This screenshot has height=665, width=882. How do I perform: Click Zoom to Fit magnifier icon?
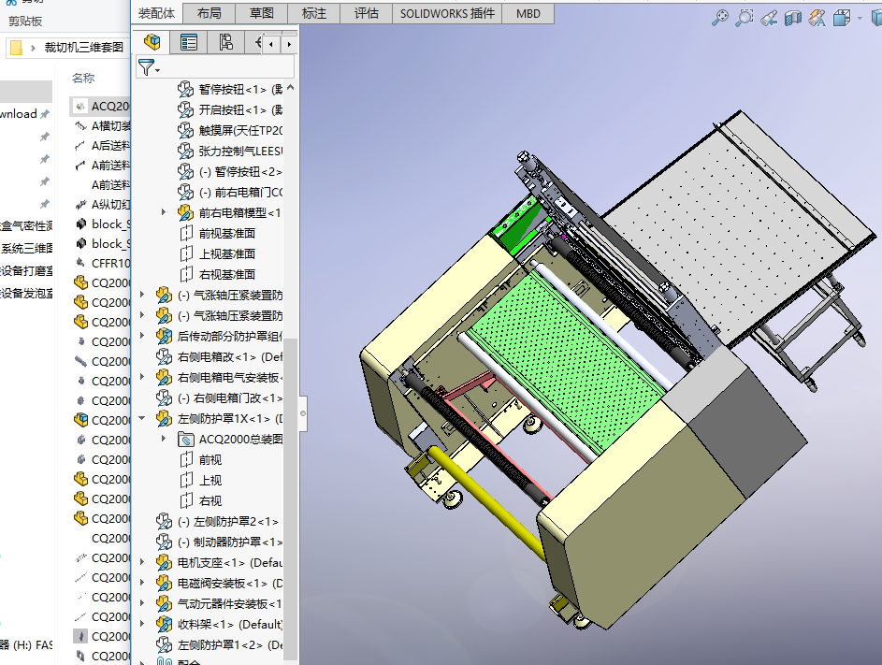(x=719, y=18)
